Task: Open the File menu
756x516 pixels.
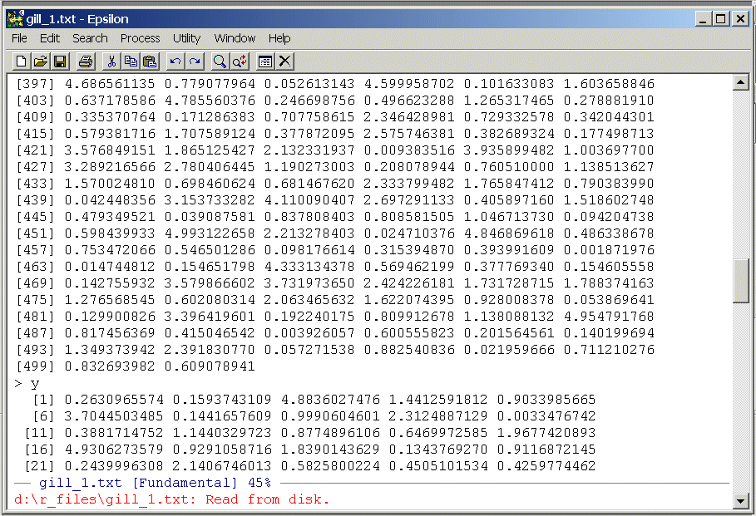Action: pos(19,38)
